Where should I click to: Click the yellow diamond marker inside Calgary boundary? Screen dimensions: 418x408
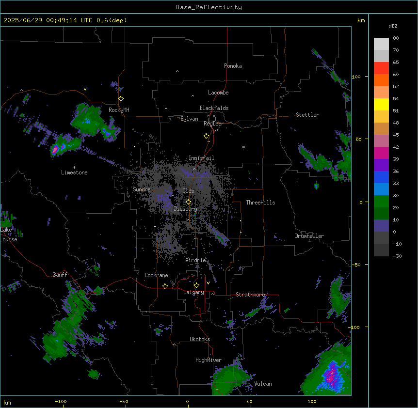pyautogui.click(x=197, y=285)
